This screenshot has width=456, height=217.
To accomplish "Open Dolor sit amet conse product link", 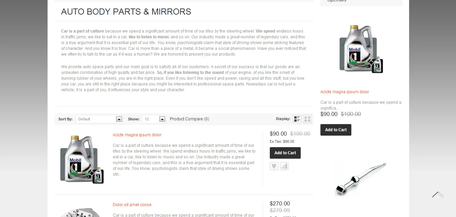I will point(132,205).
